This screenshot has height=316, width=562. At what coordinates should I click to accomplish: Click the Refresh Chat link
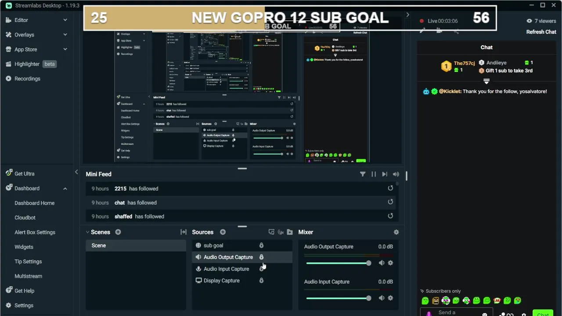[x=541, y=32]
